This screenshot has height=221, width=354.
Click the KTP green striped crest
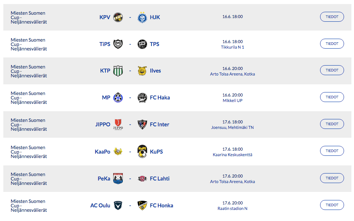pyautogui.click(x=118, y=71)
